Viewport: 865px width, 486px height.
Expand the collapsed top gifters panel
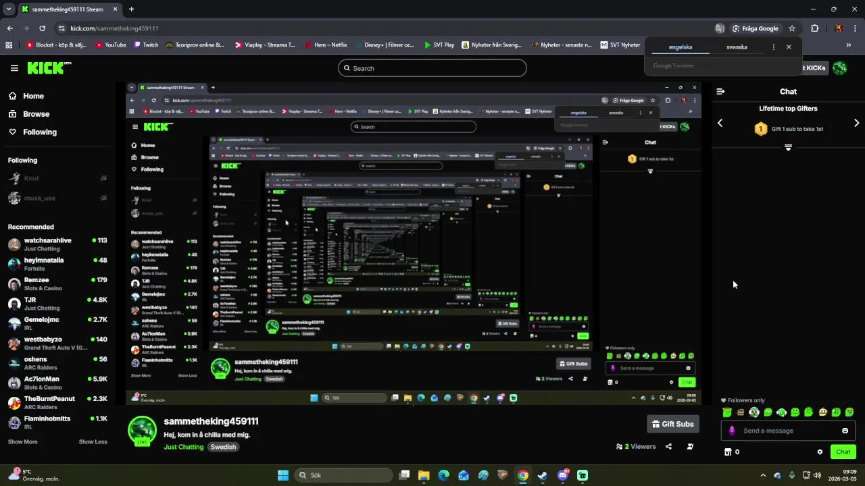click(788, 147)
